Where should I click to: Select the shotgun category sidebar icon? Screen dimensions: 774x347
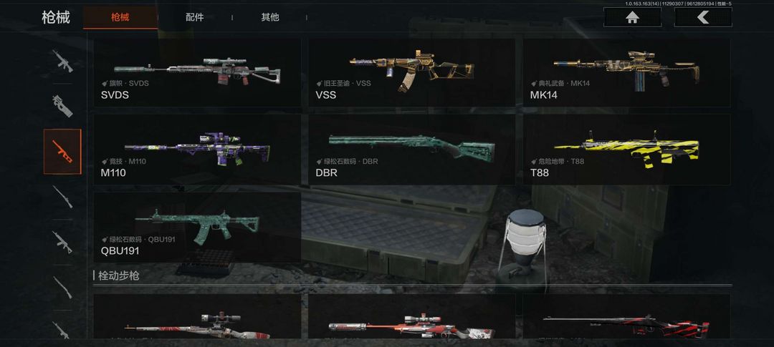(62, 287)
